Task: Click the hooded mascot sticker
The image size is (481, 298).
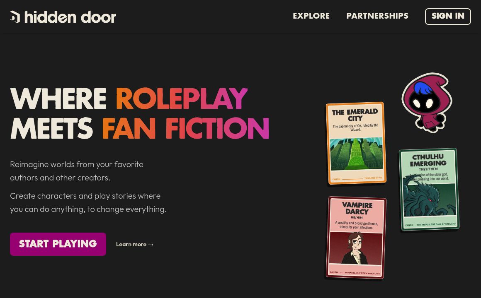Action: click(x=427, y=102)
